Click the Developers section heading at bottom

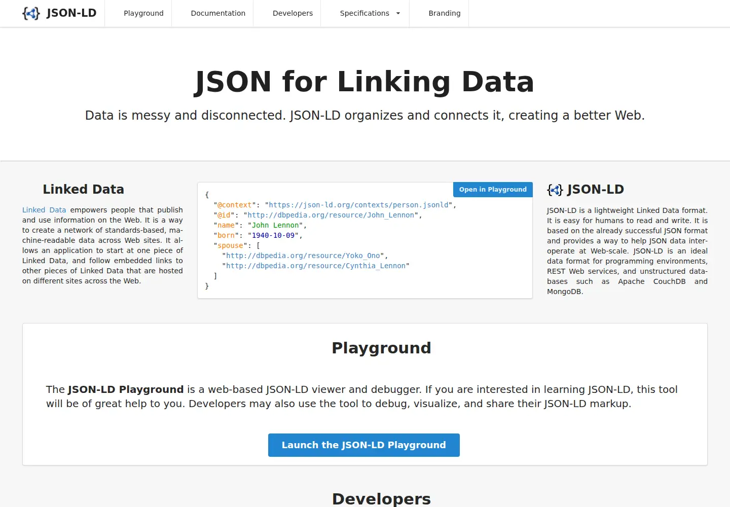[381, 498]
